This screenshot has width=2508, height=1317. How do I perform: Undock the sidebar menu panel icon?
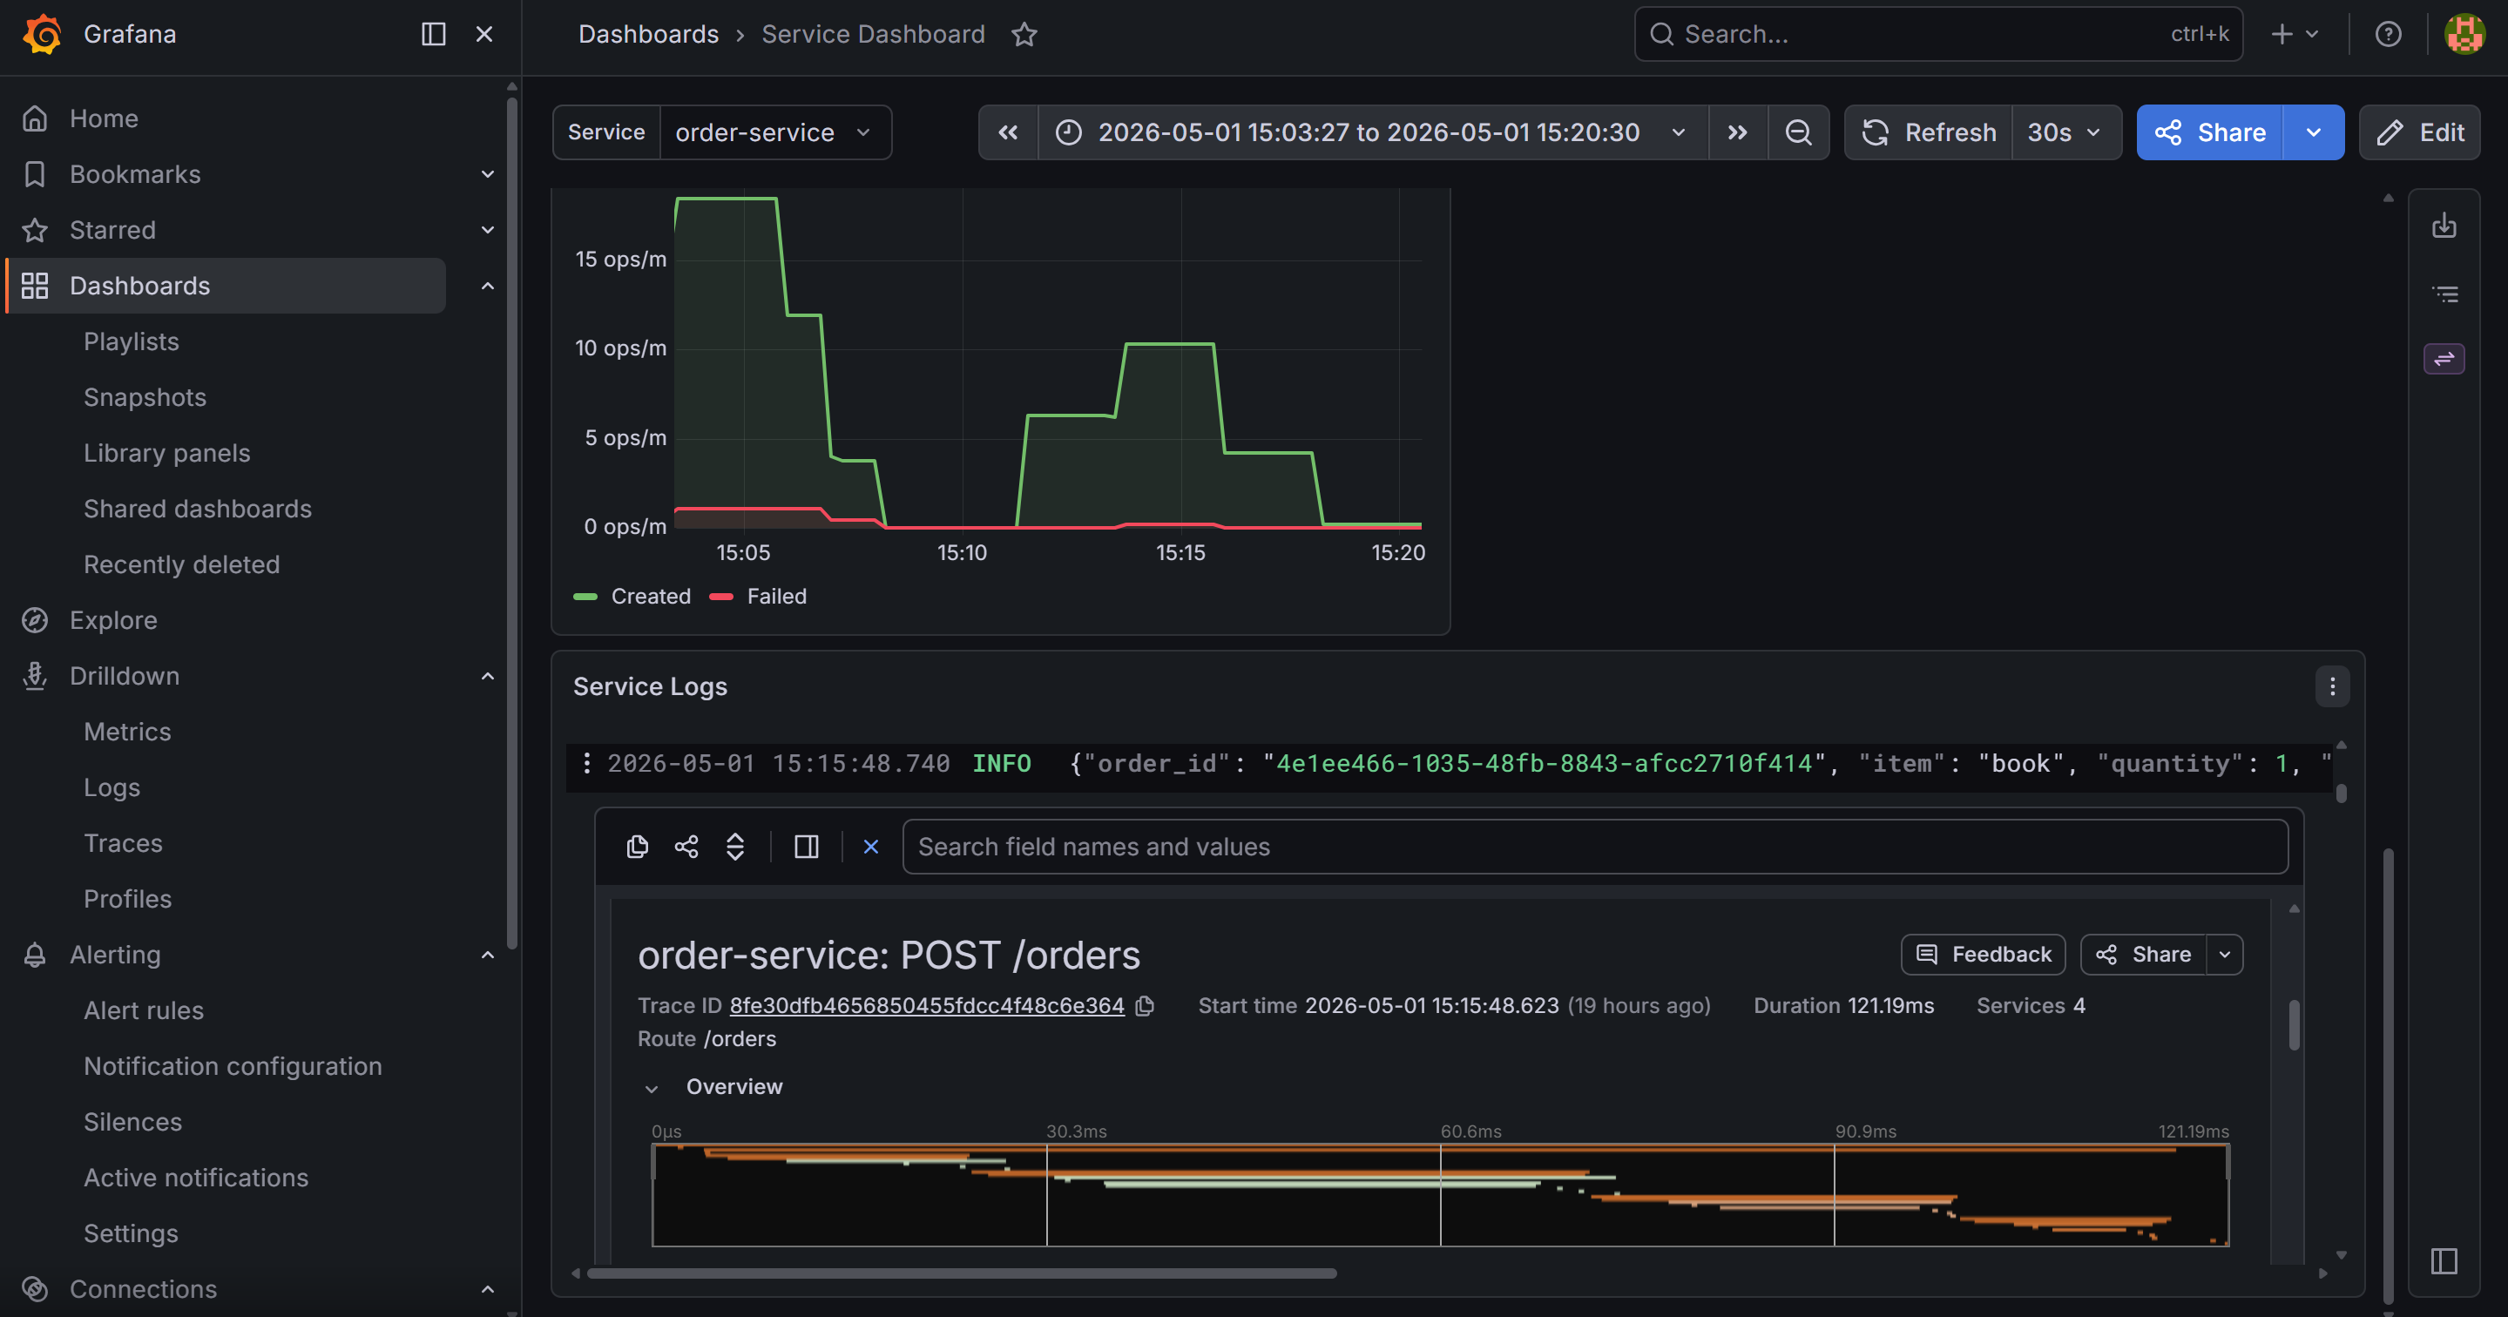pos(433,34)
